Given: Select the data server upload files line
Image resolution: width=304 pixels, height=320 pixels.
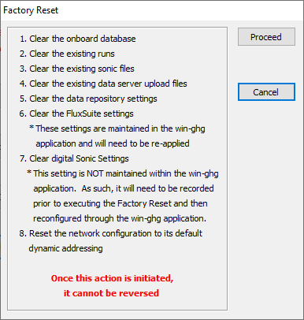Looking at the screenshot, I should click(x=103, y=84).
